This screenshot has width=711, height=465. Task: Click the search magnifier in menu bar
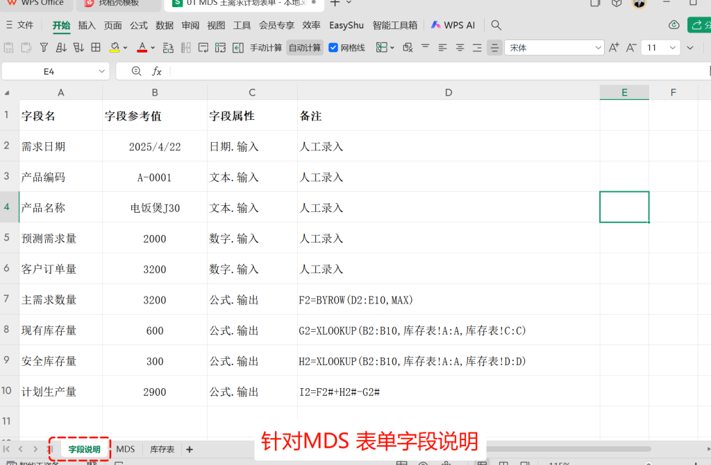(496, 25)
